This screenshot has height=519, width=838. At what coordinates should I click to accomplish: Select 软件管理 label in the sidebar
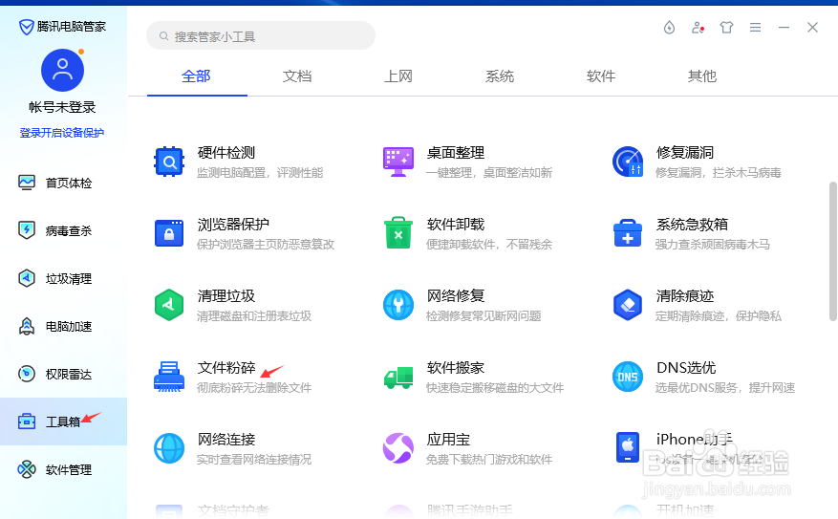tap(69, 470)
